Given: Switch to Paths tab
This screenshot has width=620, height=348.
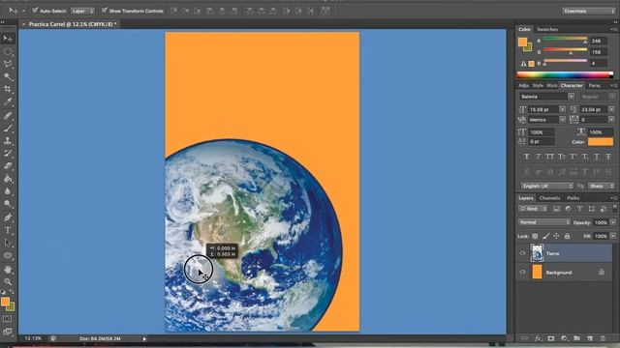Looking at the screenshot, I should coord(573,198).
